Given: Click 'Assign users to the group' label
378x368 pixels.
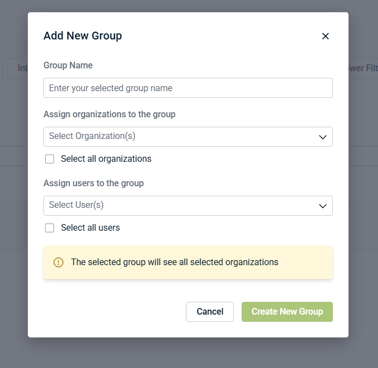Looking at the screenshot, I should point(94,183).
